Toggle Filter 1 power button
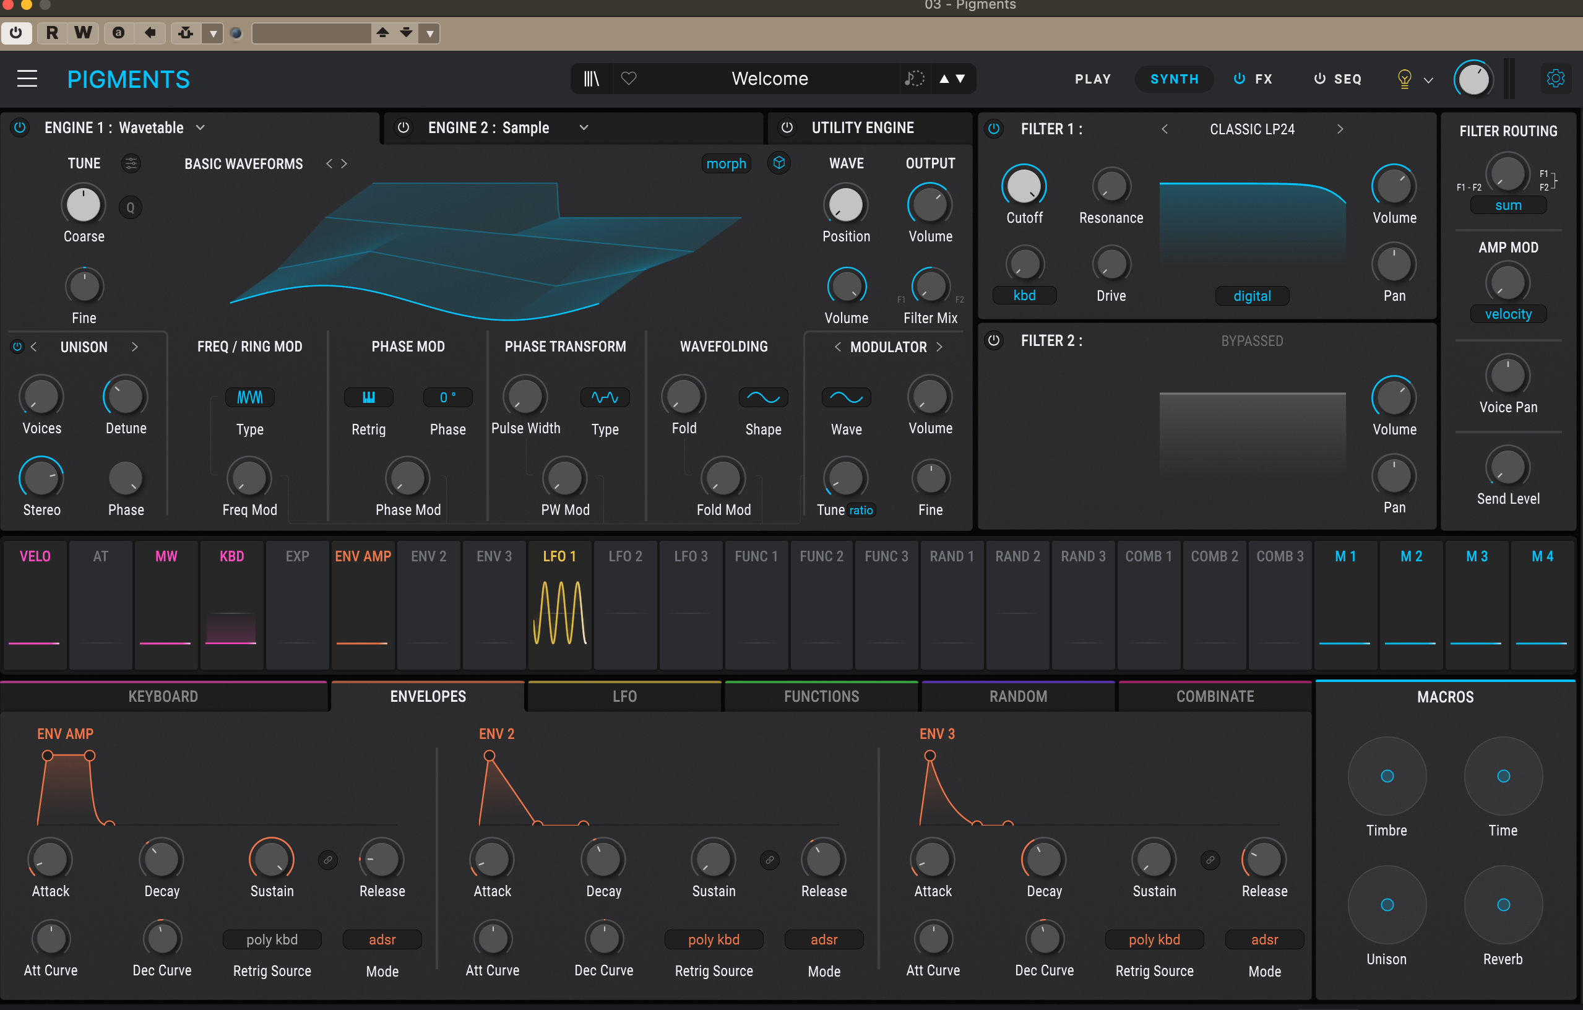This screenshot has height=1010, width=1583. 994,129
